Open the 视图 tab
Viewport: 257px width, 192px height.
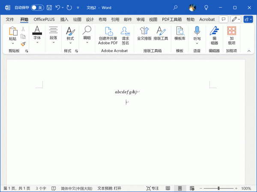[x=153, y=20]
